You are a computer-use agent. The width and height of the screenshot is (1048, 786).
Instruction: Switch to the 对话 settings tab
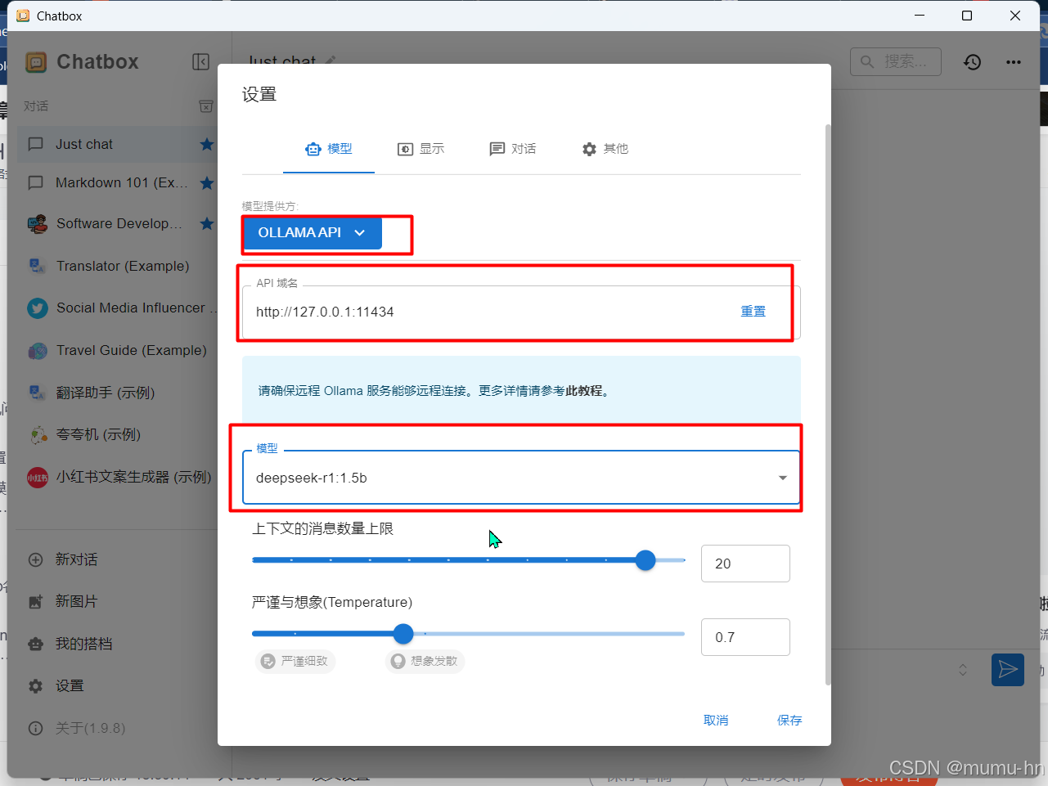click(x=513, y=149)
